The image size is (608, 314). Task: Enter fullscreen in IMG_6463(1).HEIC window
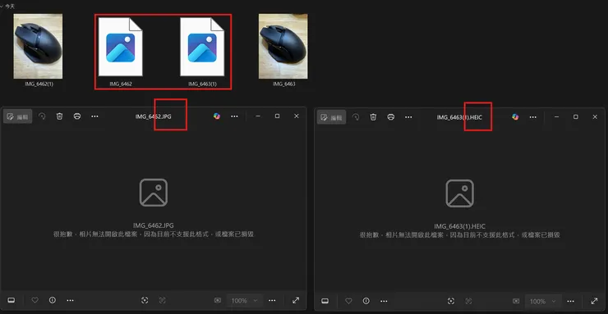[x=594, y=301]
